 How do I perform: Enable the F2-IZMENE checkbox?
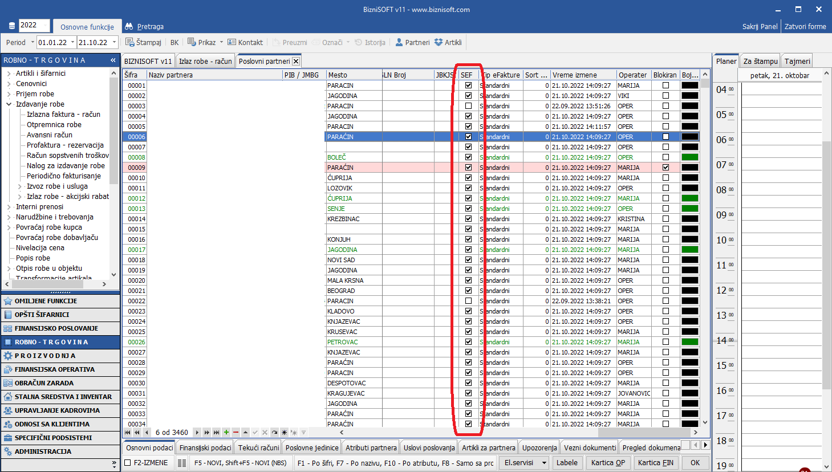point(128,463)
